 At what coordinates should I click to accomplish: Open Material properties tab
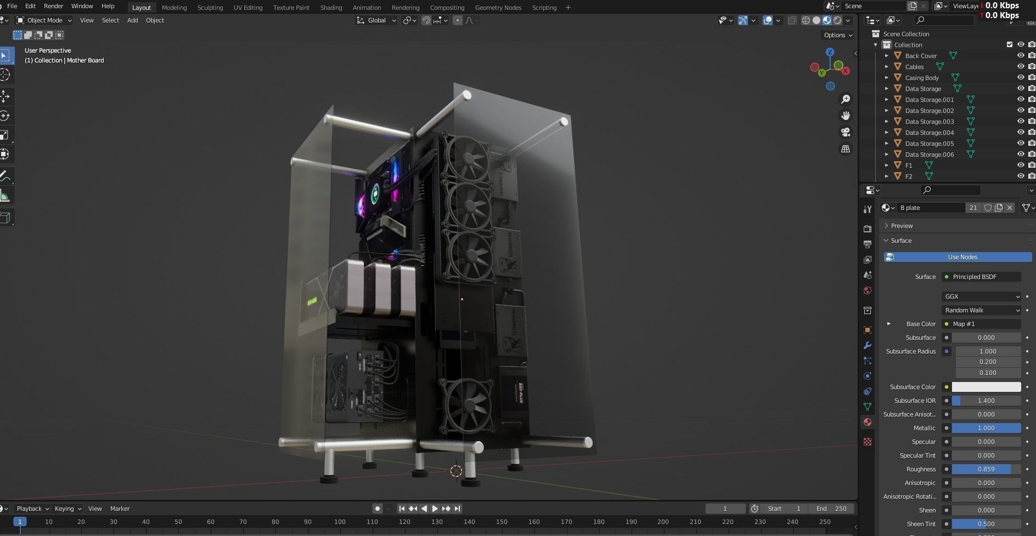tap(868, 422)
